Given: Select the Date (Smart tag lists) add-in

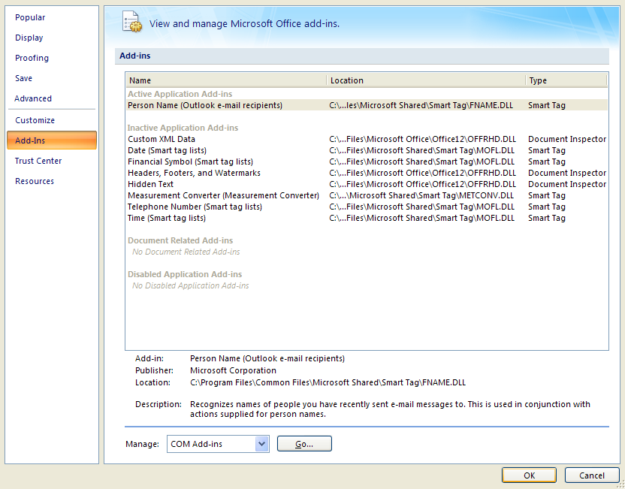Looking at the screenshot, I should [x=367, y=150].
